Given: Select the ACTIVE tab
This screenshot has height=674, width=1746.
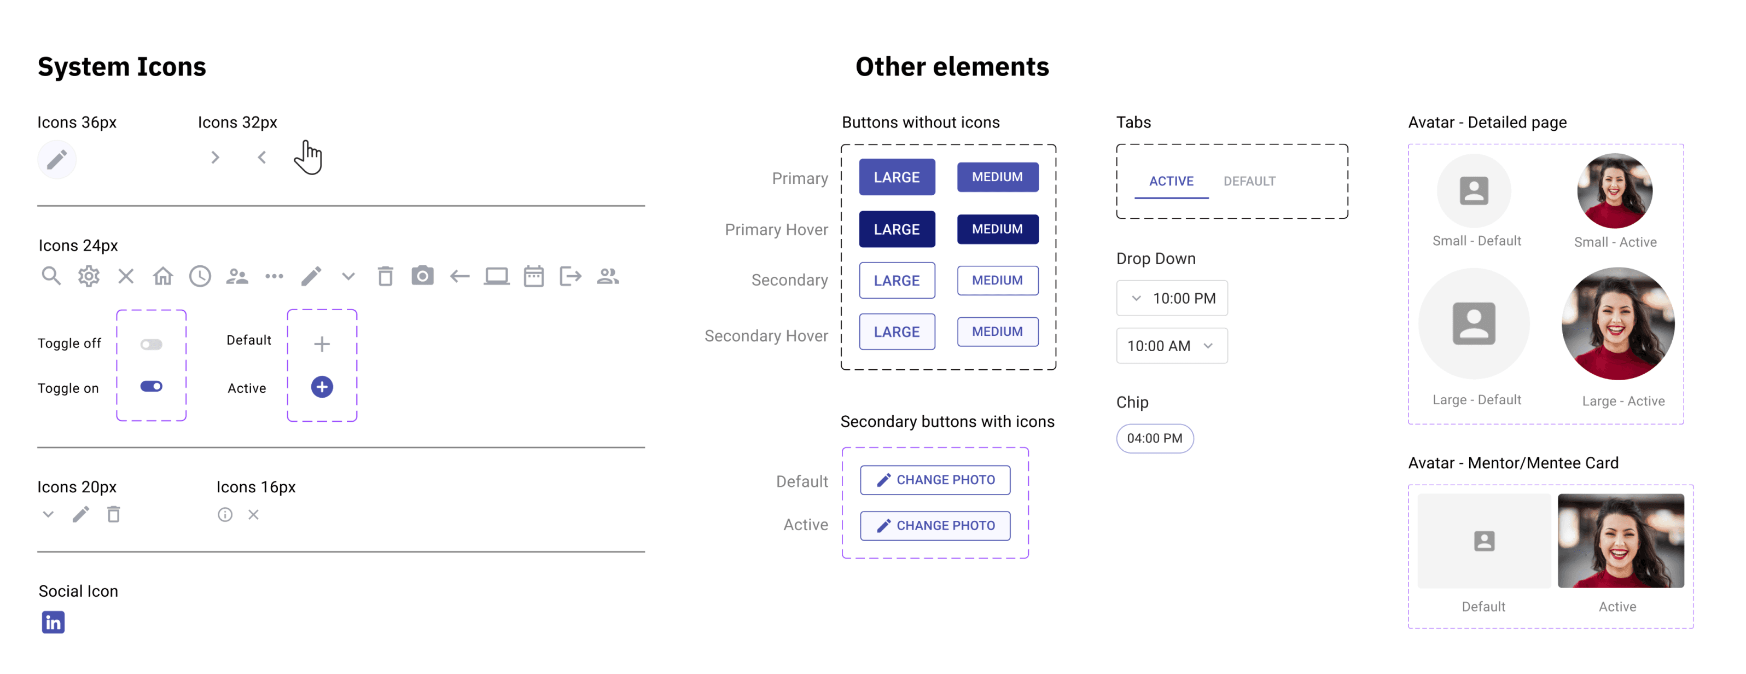Looking at the screenshot, I should 1171,181.
